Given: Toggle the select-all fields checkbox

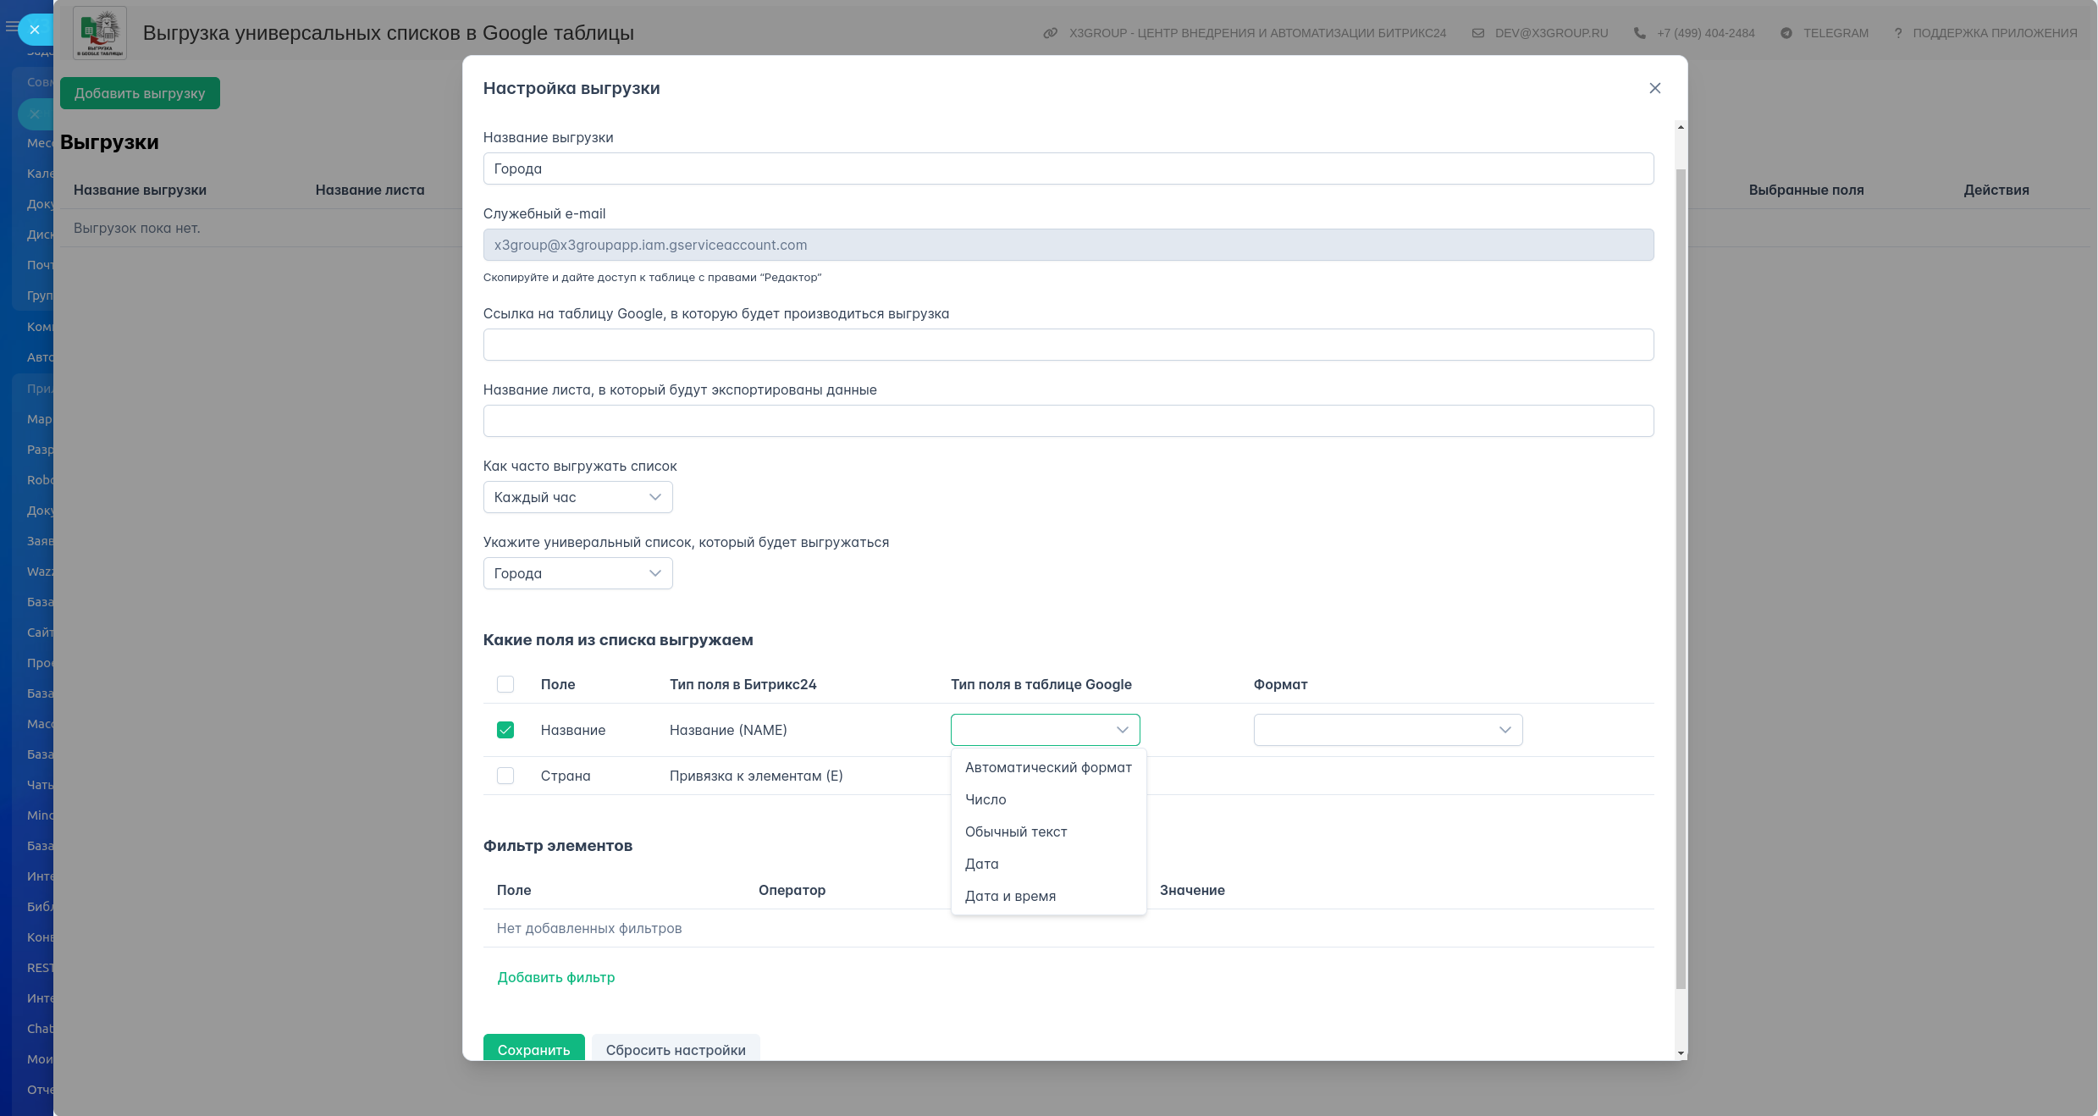Looking at the screenshot, I should [x=505, y=684].
